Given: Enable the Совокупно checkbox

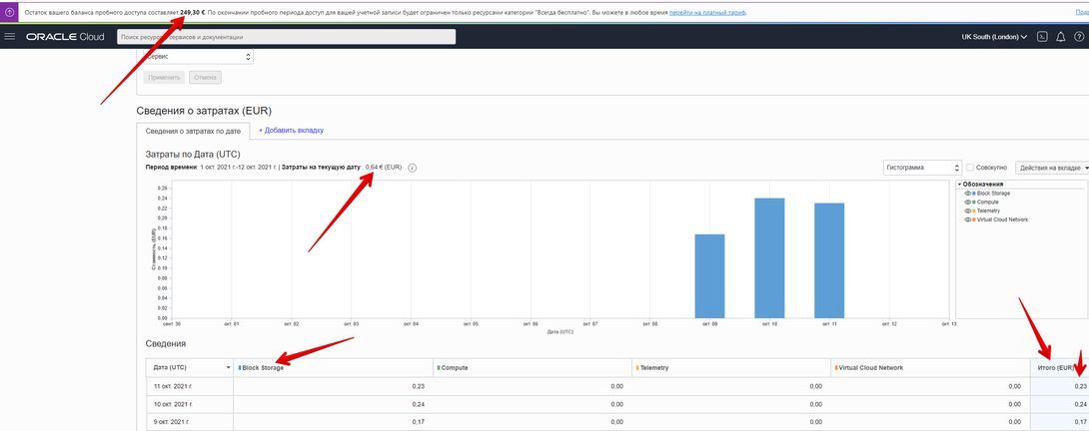Looking at the screenshot, I should [x=971, y=168].
